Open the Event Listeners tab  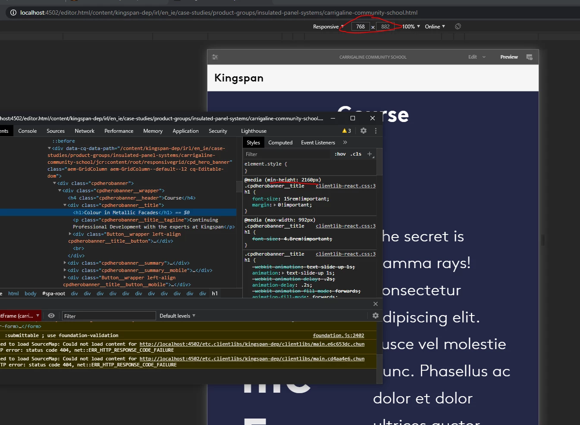point(318,142)
